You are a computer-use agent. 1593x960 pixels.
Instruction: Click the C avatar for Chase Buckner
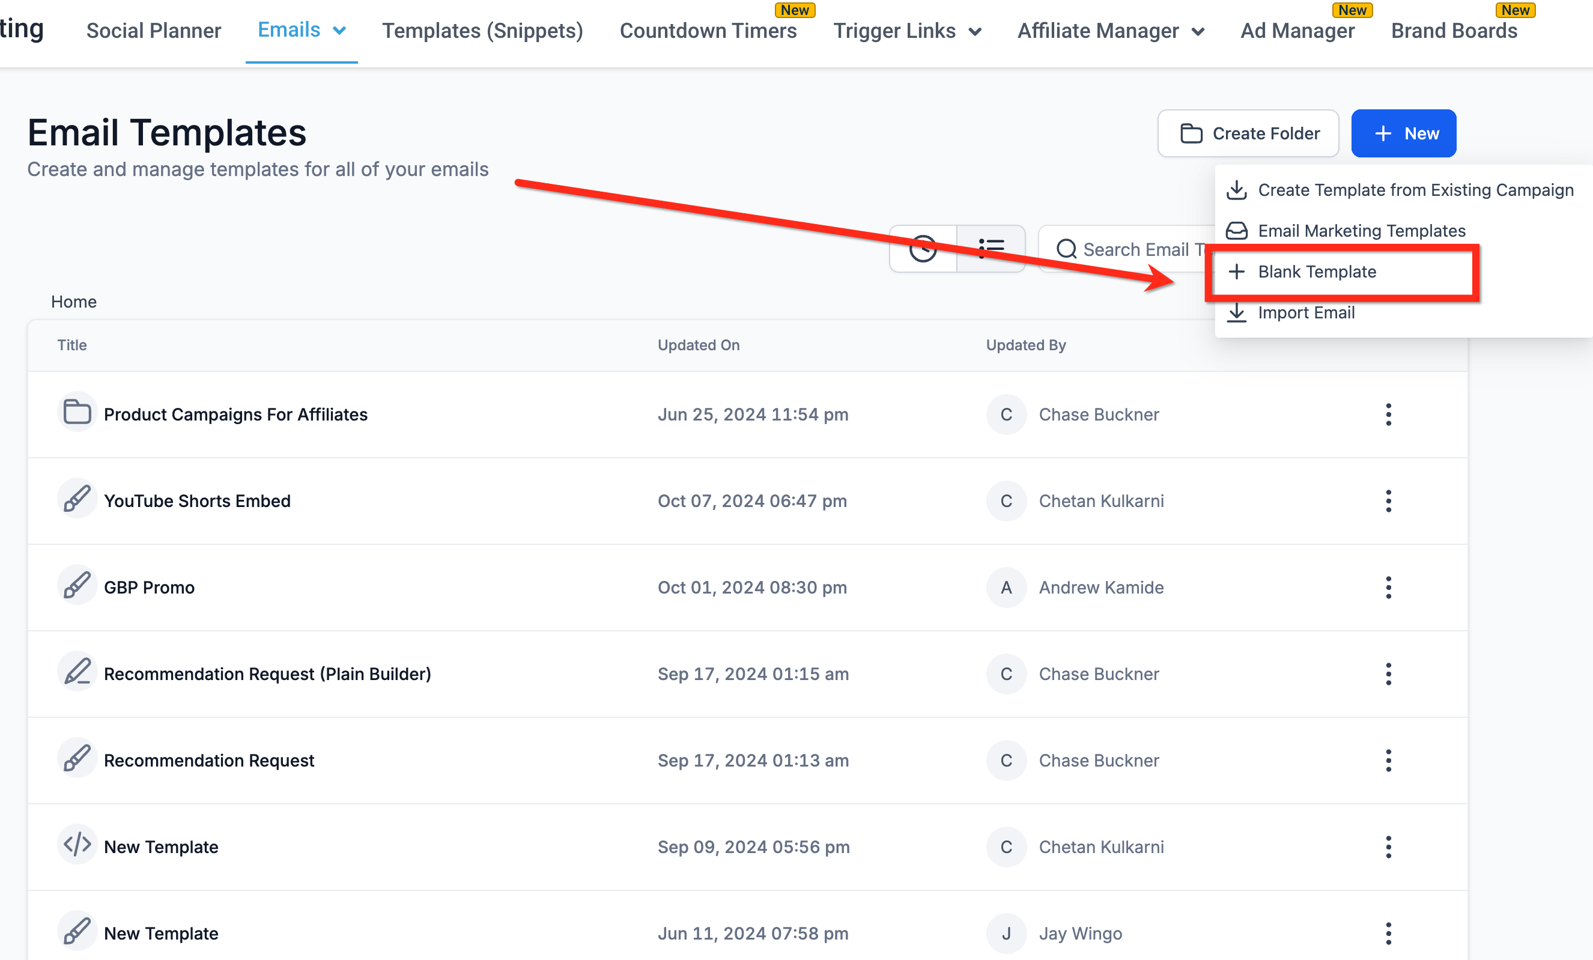pyautogui.click(x=1006, y=415)
